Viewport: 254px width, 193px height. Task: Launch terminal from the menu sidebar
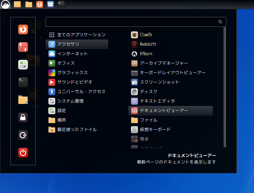[x=23, y=82]
